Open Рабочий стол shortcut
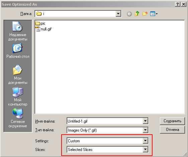Viewport: 188px width, 157px height. [18, 51]
